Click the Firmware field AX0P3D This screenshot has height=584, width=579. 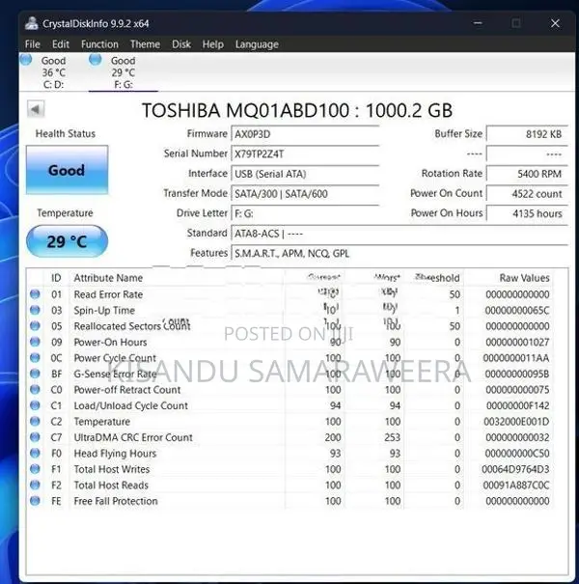[x=305, y=134]
